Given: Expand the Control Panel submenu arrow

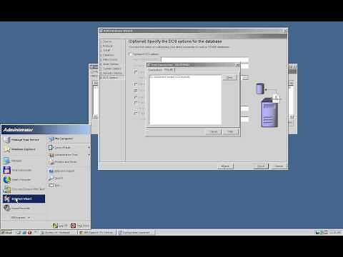Looking at the screenshot, I should pos(89,148).
